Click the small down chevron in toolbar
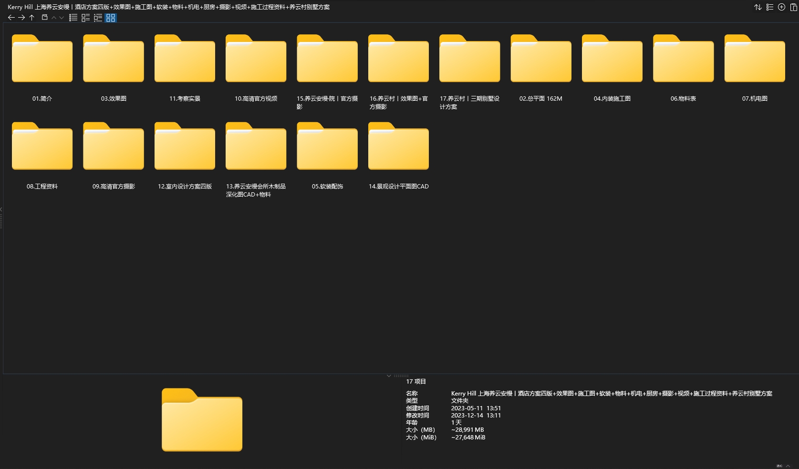 pyautogui.click(x=62, y=18)
